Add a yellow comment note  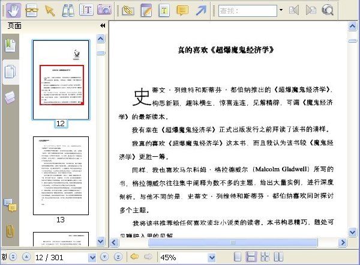(182, 10)
